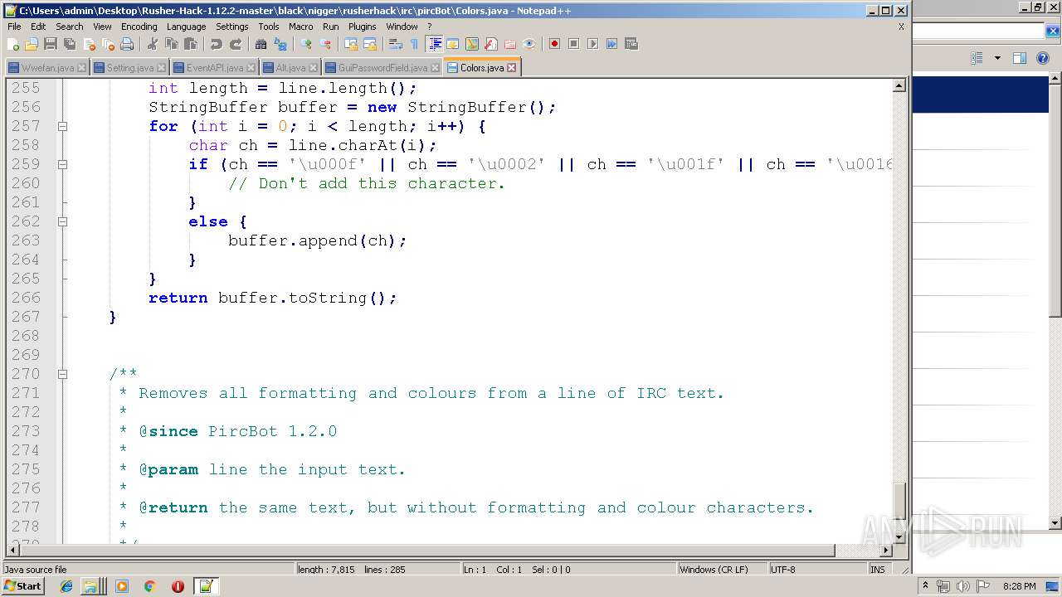The image size is (1062, 597).
Task: Redo edit via toolbar arrow
Action: pos(236,44)
